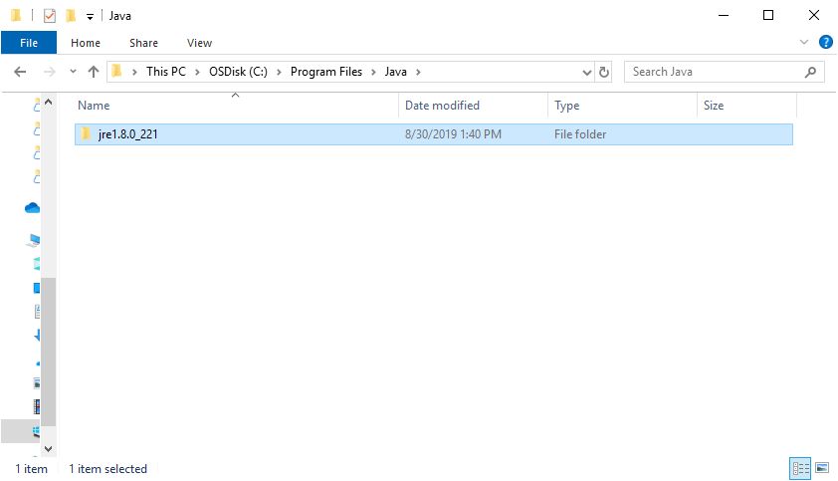Viewport: 838px width, 481px height.
Task: Open the address bar history dropdown
Action: pyautogui.click(x=586, y=72)
